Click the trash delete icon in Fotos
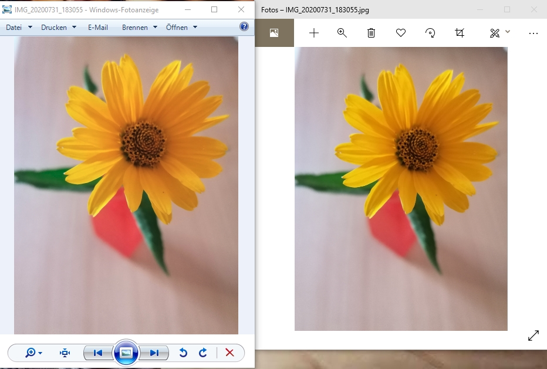The image size is (547, 369). pos(371,33)
